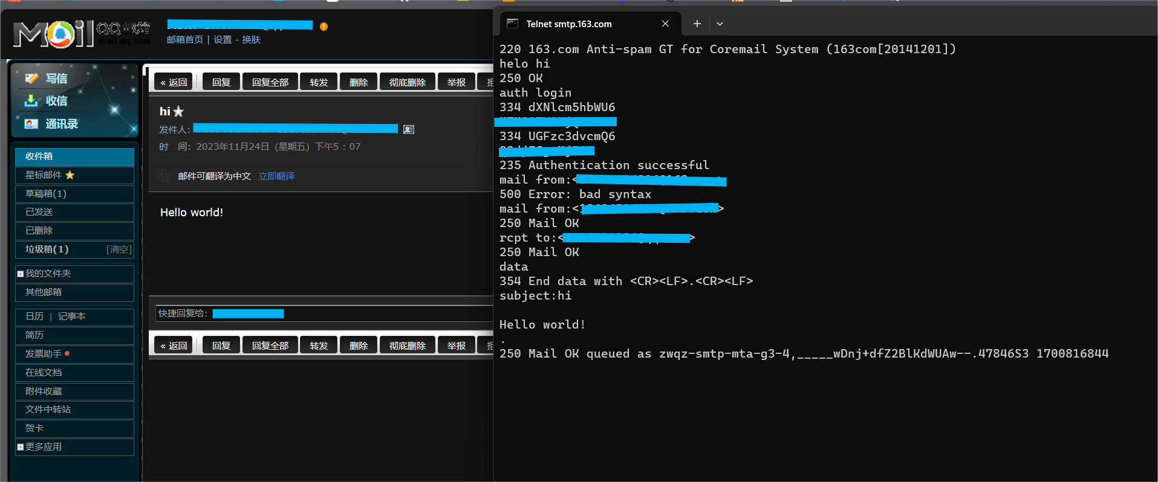
Task: Open 通讯录 address book
Action: coord(62,124)
